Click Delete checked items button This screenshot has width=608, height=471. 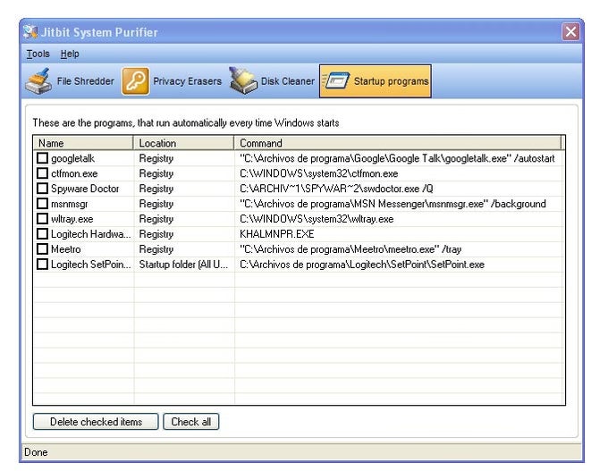pos(96,422)
